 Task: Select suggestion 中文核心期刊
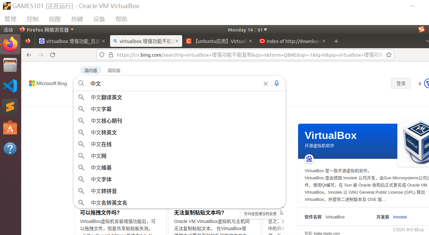(180, 121)
